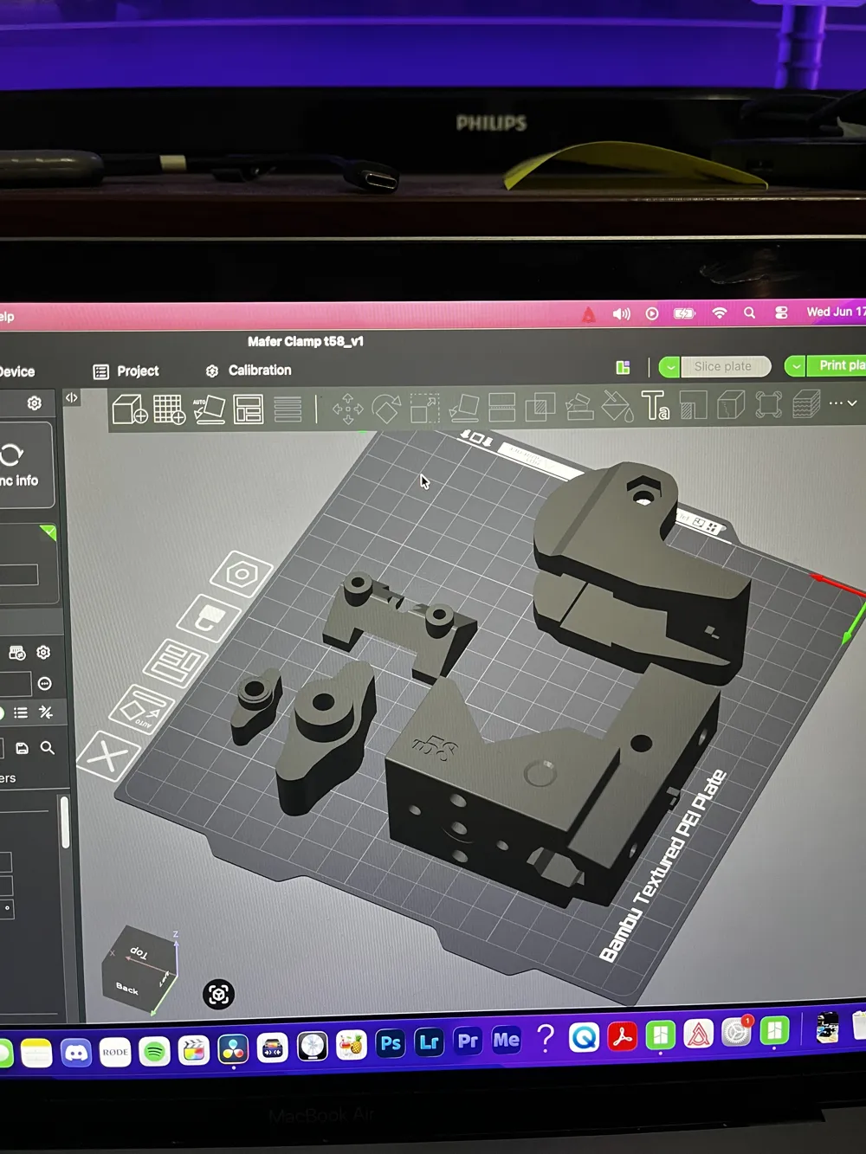The image size is (866, 1154).
Task: Click the list view icon in sidebar
Action: (21, 712)
